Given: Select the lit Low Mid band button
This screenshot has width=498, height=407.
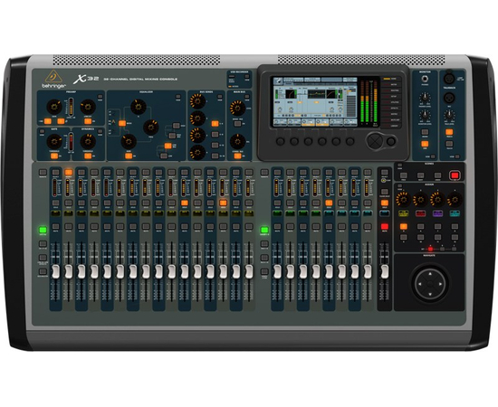Looking at the screenshot, I should click(x=168, y=146).
